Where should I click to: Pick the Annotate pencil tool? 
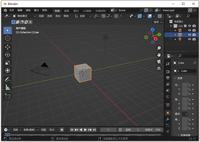point(7,79)
